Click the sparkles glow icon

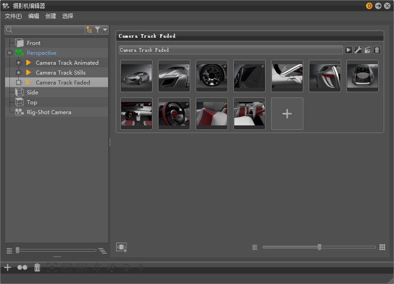pos(111,267)
